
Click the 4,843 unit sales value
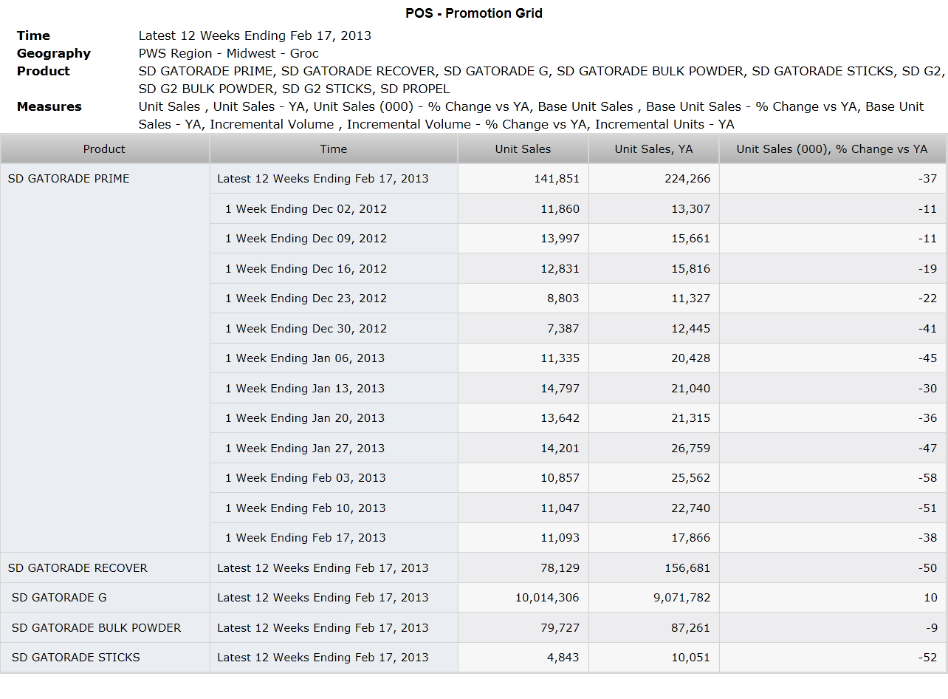(563, 657)
